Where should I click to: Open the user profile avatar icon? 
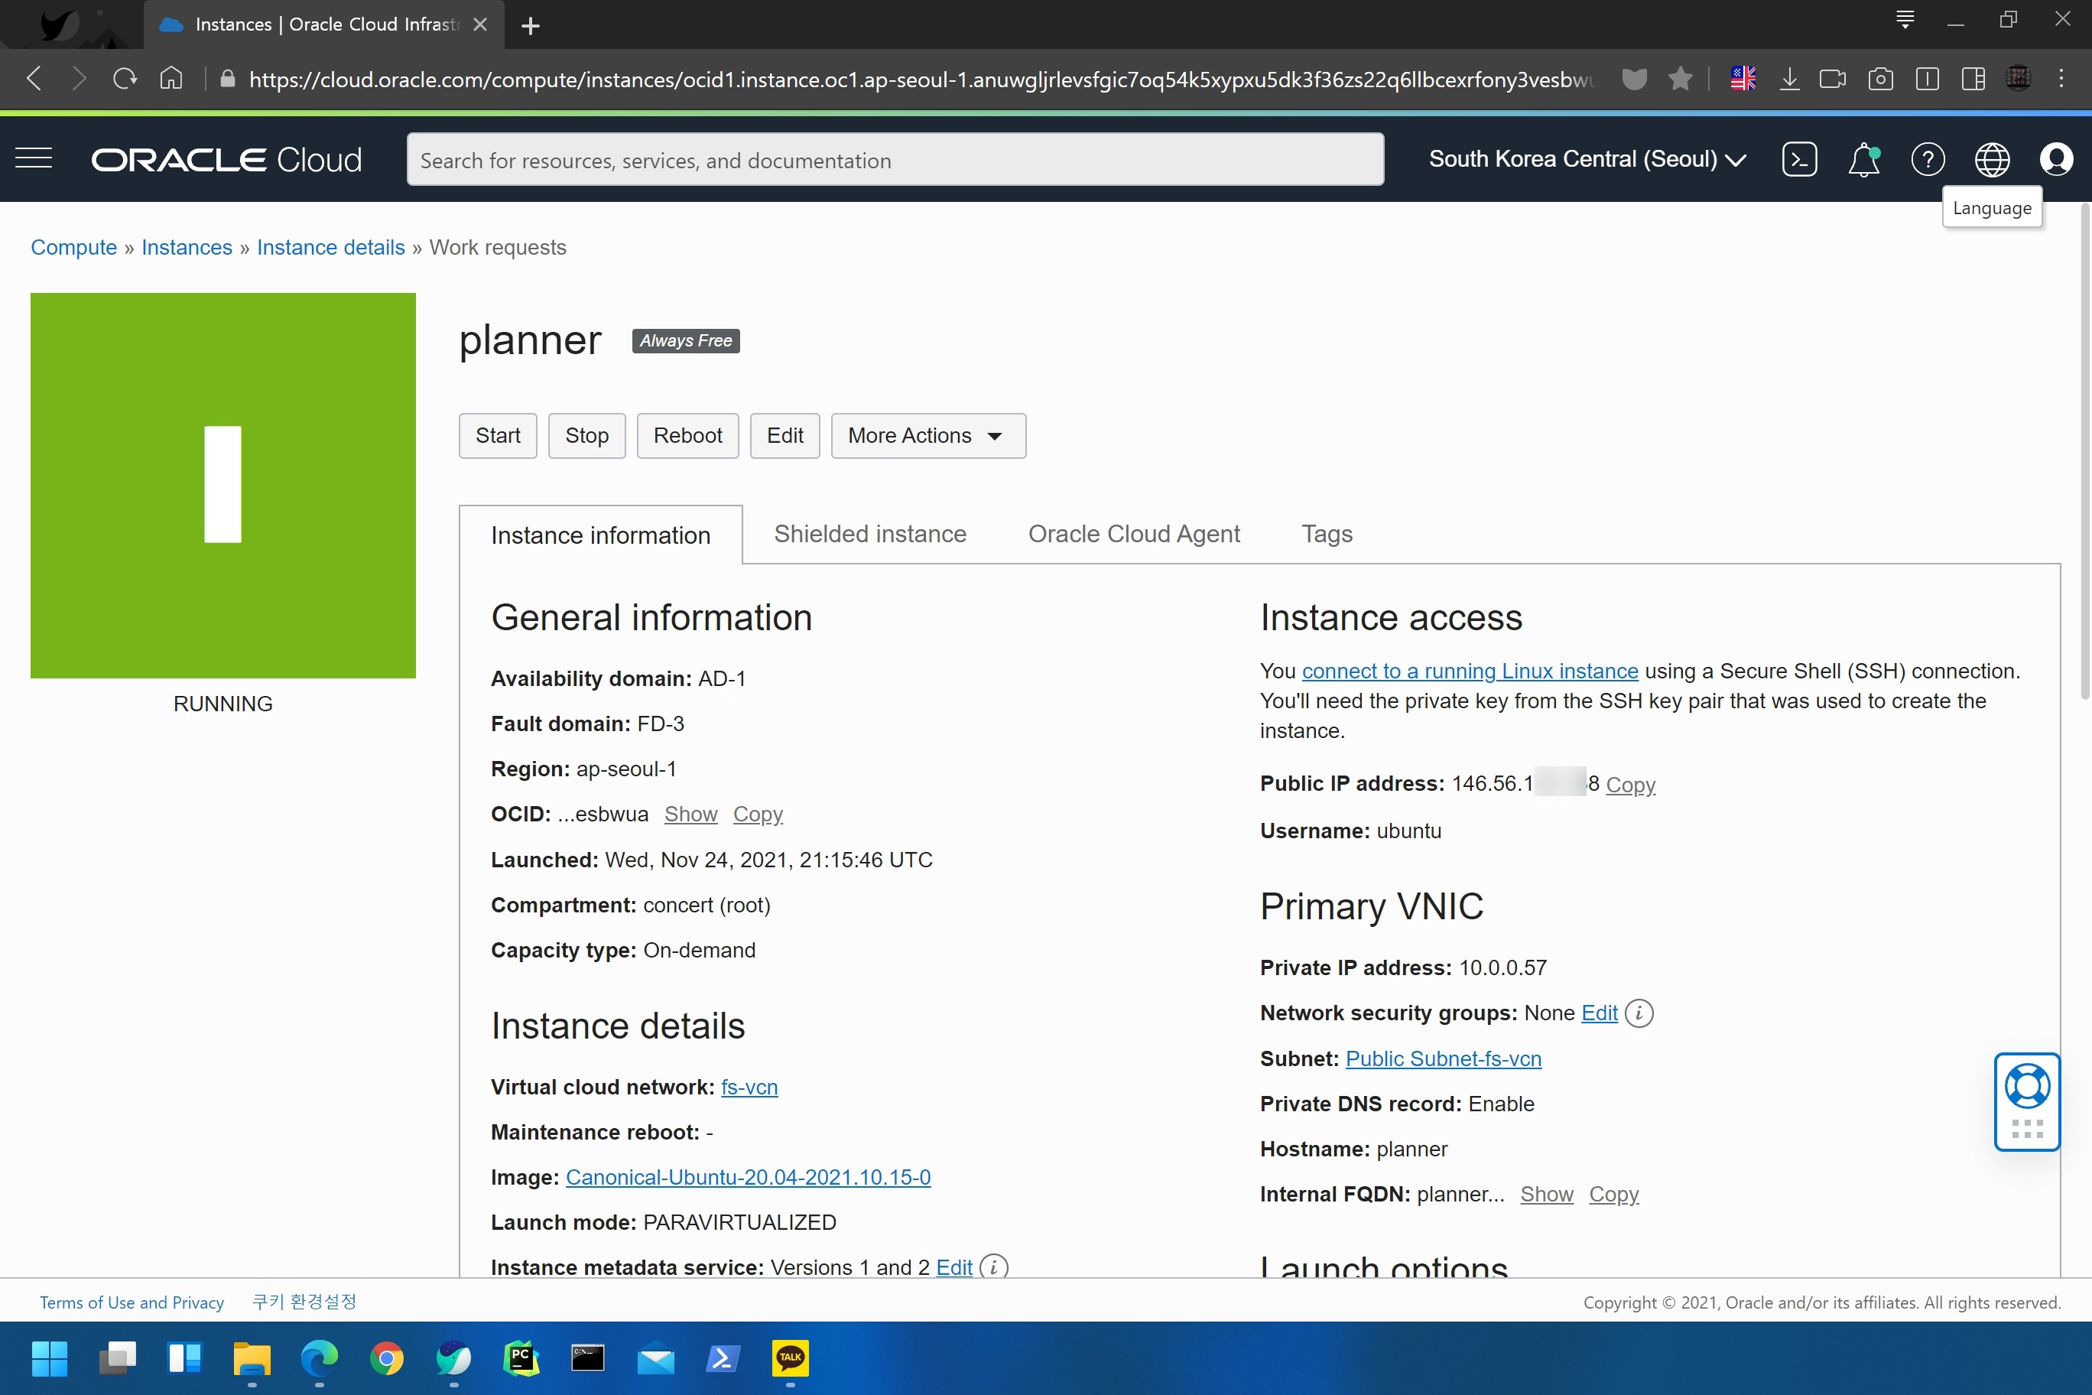tap(2055, 160)
